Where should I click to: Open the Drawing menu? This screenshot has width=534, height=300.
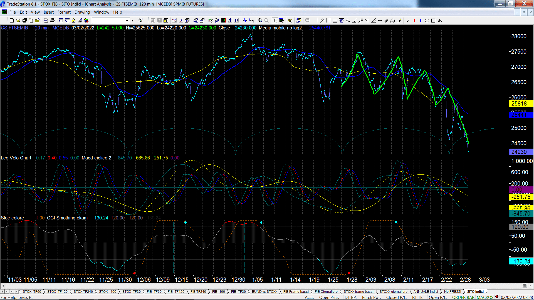pyautogui.click(x=82, y=12)
